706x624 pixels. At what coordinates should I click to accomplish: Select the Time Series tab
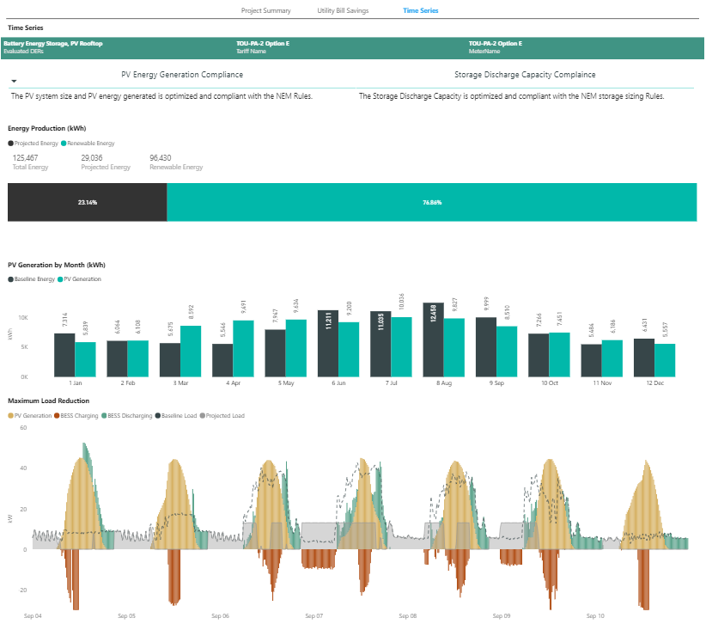[420, 10]
